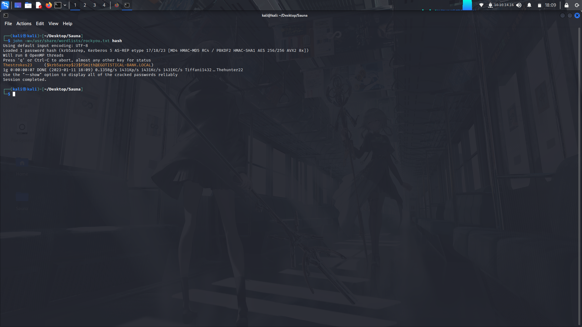Open the text editor from the taskbar
The width and height of the screenshot is (582, 327).
[38, 5]
